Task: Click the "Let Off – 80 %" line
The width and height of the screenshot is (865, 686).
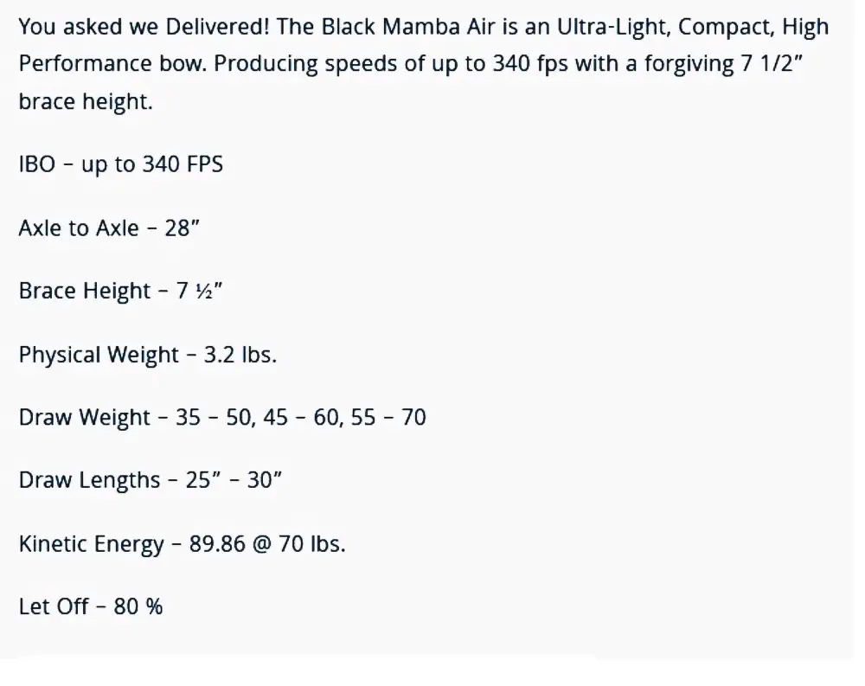Action: (91, 607)
